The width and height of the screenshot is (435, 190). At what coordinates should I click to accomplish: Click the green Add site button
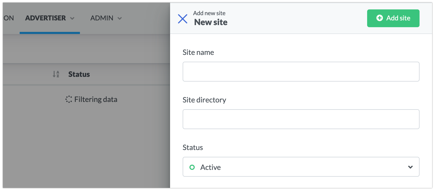[x=393, y=18]
